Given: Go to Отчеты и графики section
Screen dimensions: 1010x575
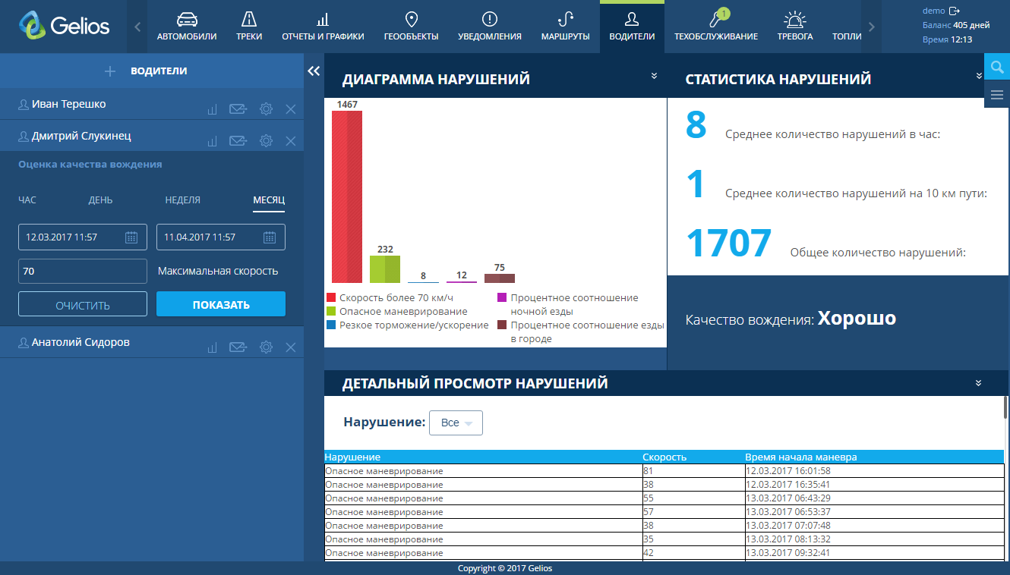Looking at the screenshot, I should 323,27.
